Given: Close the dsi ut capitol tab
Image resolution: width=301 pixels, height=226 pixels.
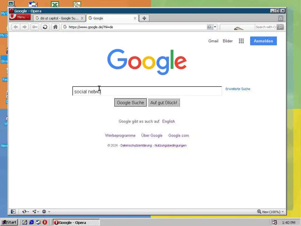Looking at the screenshot, I should click(82, 18).
